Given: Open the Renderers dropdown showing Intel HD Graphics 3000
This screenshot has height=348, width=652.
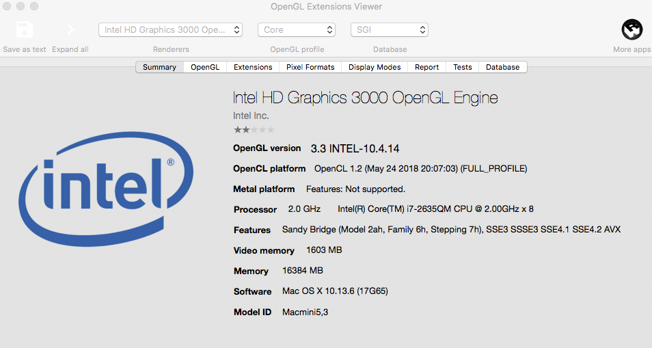Looking at the screenshot, I should click(x=170, y=30).
